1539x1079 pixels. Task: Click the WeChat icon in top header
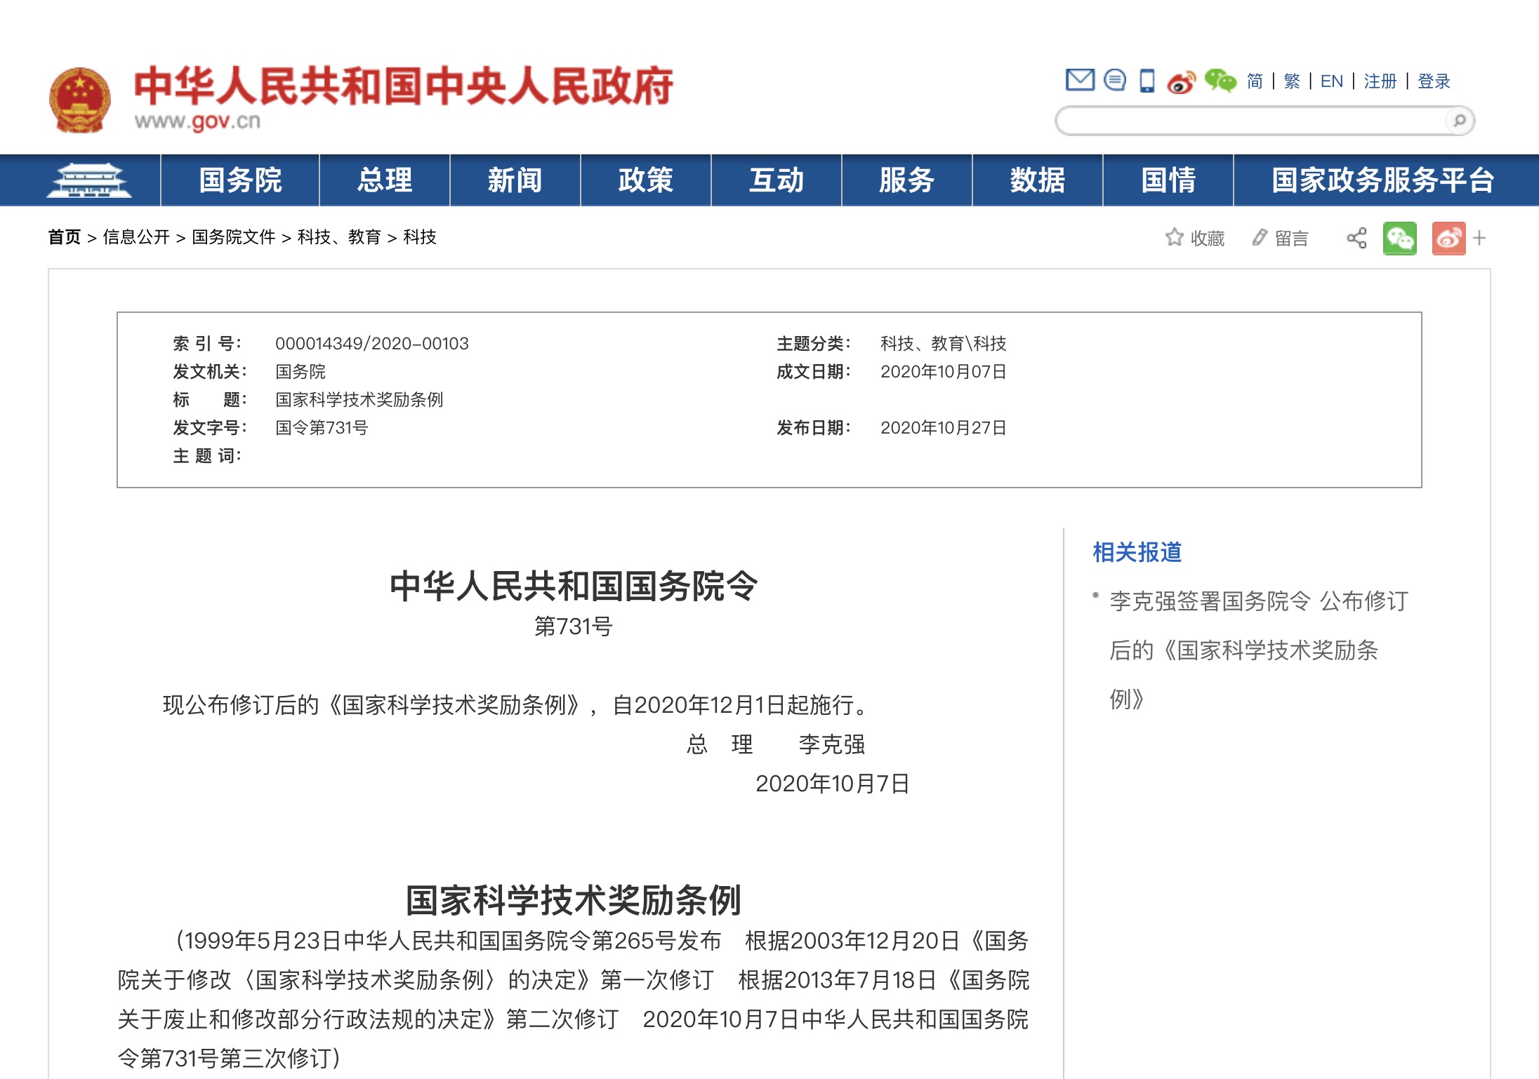[1220, 81]
